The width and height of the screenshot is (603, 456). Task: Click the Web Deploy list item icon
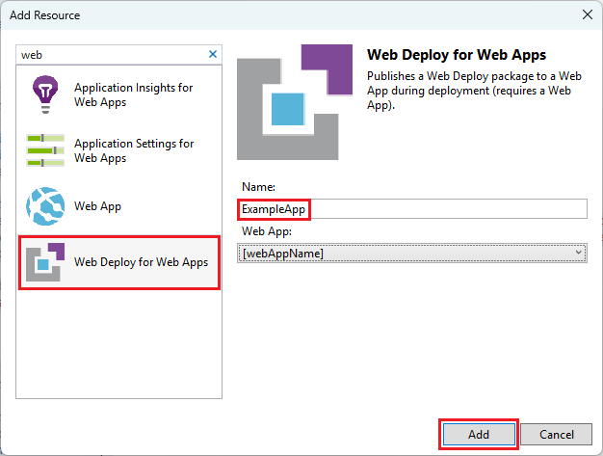point(45,262)
